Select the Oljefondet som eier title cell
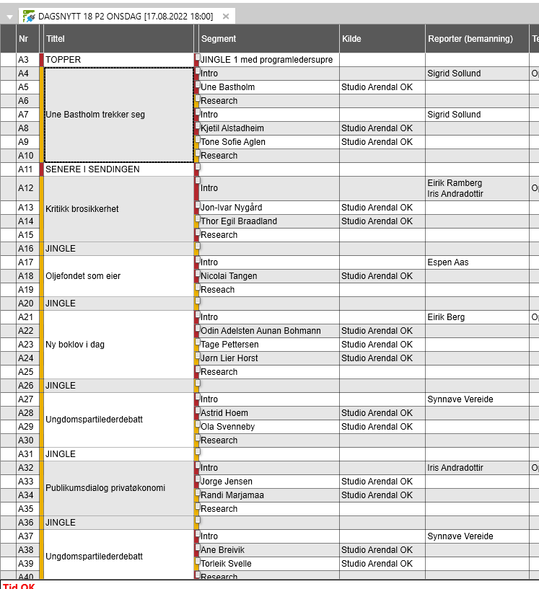This screenshot has height=589, width=539. click(x=119, y=276)
